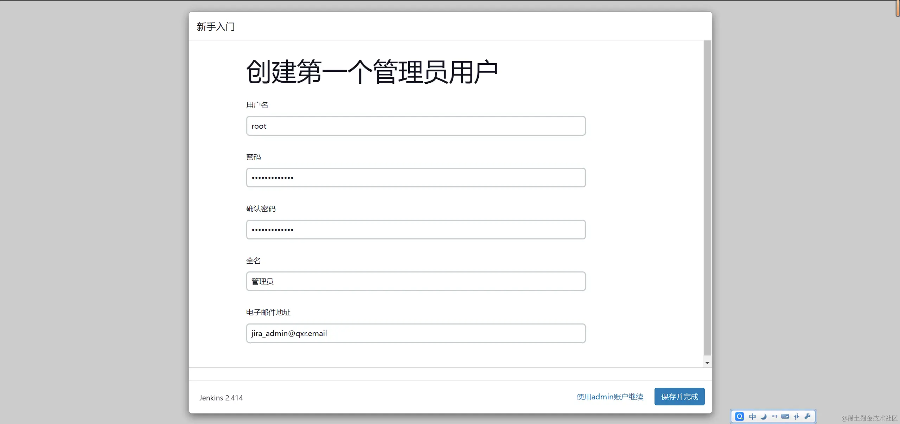Click the 用户名 field label
900x424 pixels.
pyautogui.click(x=257, y=105)
